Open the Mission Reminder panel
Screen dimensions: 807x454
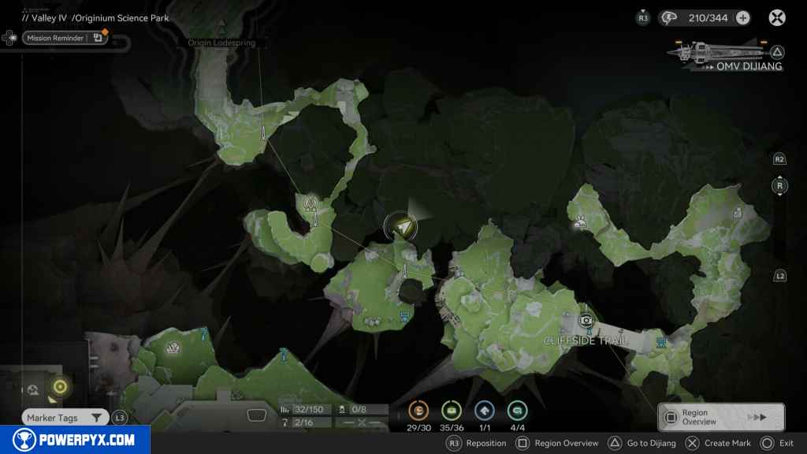tap(65, 38)
